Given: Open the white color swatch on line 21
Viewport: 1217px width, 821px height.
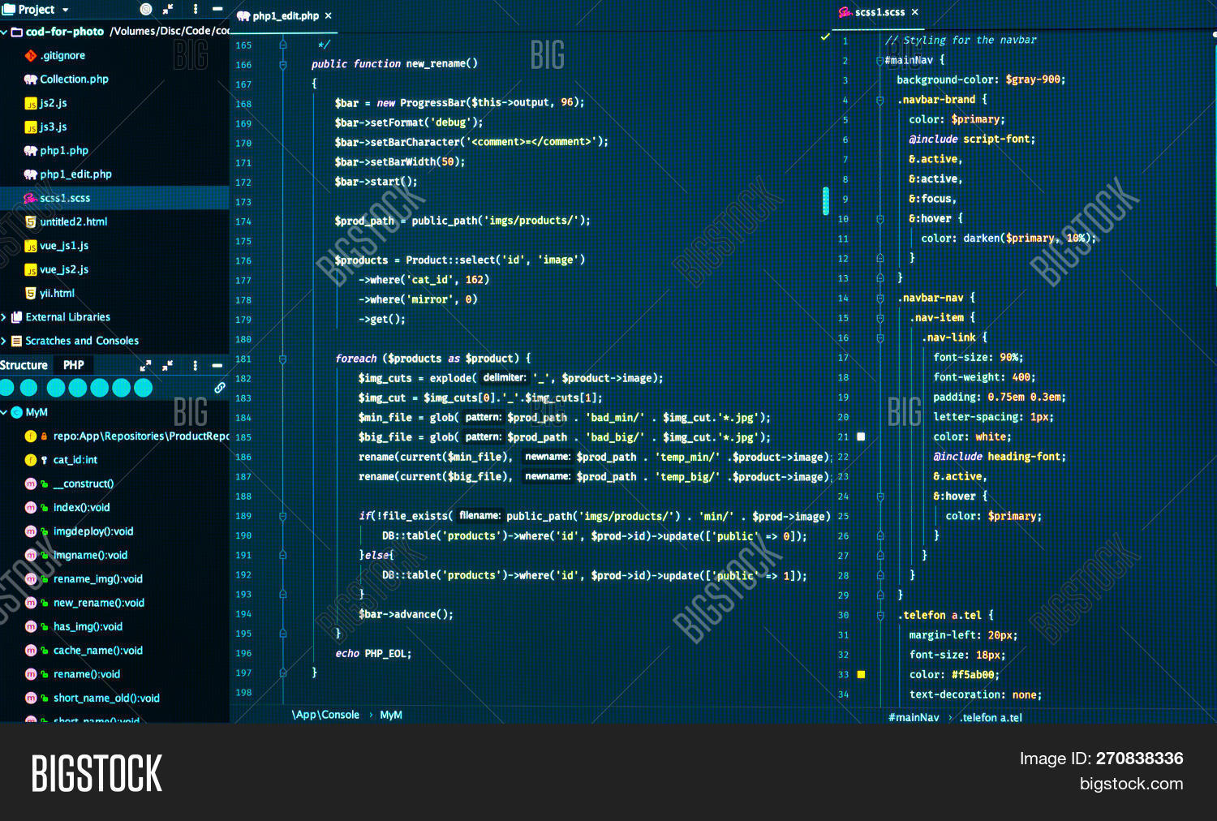Looking at the screenshot, I should (861, 436).
